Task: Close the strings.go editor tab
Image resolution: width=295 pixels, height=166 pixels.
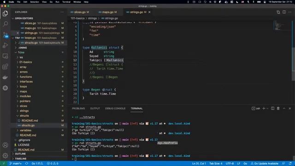Action: (x=149, y=12)
